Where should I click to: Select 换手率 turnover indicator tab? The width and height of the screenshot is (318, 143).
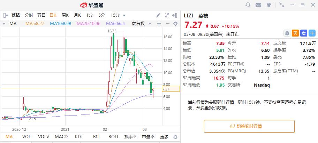pos(131,137)
